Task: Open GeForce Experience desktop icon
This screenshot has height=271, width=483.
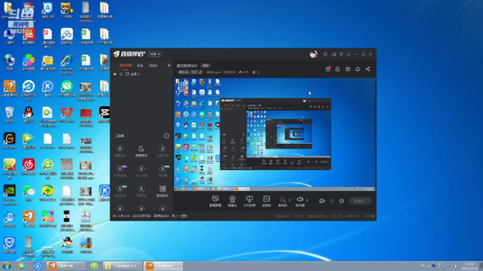Action: (x=10, y=195)
